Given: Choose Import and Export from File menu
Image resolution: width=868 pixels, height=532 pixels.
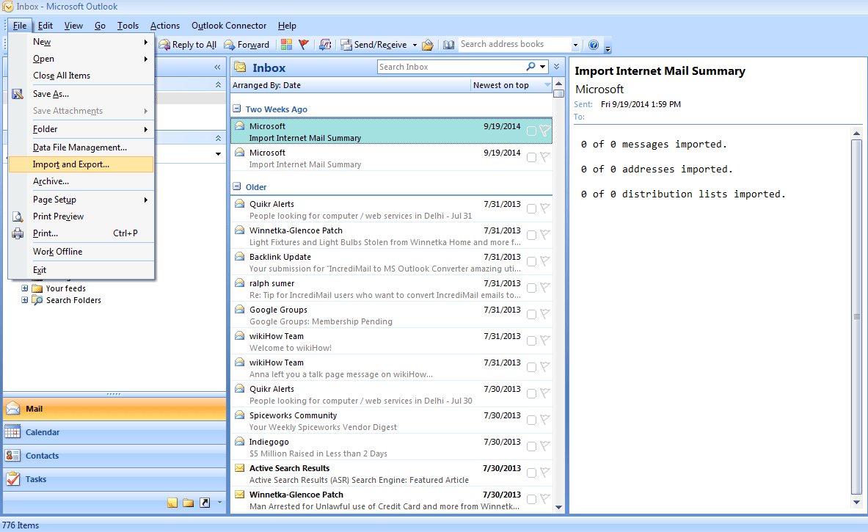Looking at the screenshot, I should pos(81,164).
